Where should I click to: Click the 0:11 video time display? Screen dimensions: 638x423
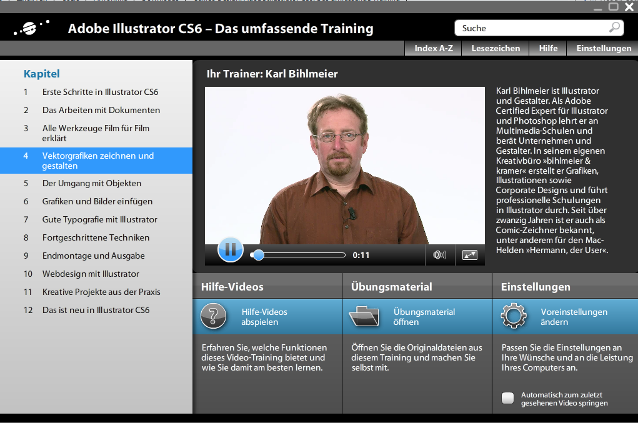click(x=361, y=256)
